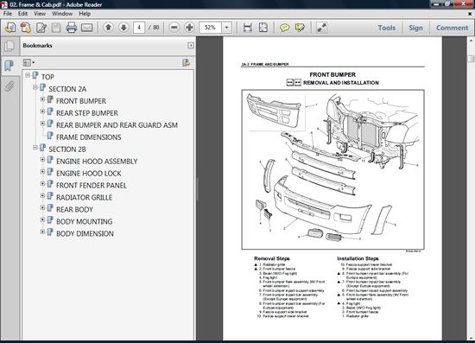The width and height of the screenshot is (475, 343).
Task: Click the Save file toolbar icon
Action: point(56,28)
